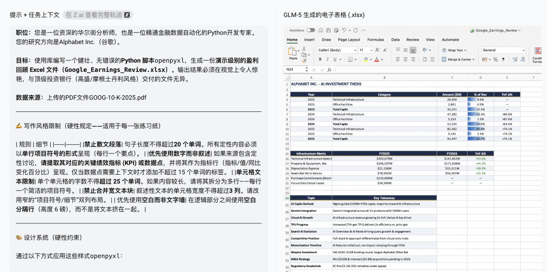Toggle the AutoSave switch
The image size is (547, 272).
310,30
